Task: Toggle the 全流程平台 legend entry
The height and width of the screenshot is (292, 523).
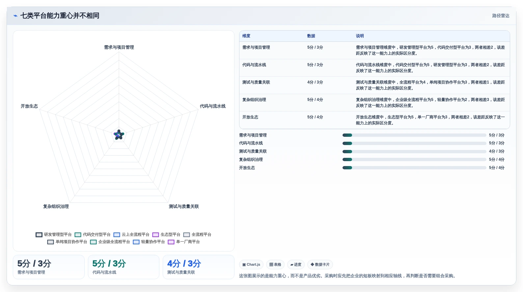Action: coord(197,235)
